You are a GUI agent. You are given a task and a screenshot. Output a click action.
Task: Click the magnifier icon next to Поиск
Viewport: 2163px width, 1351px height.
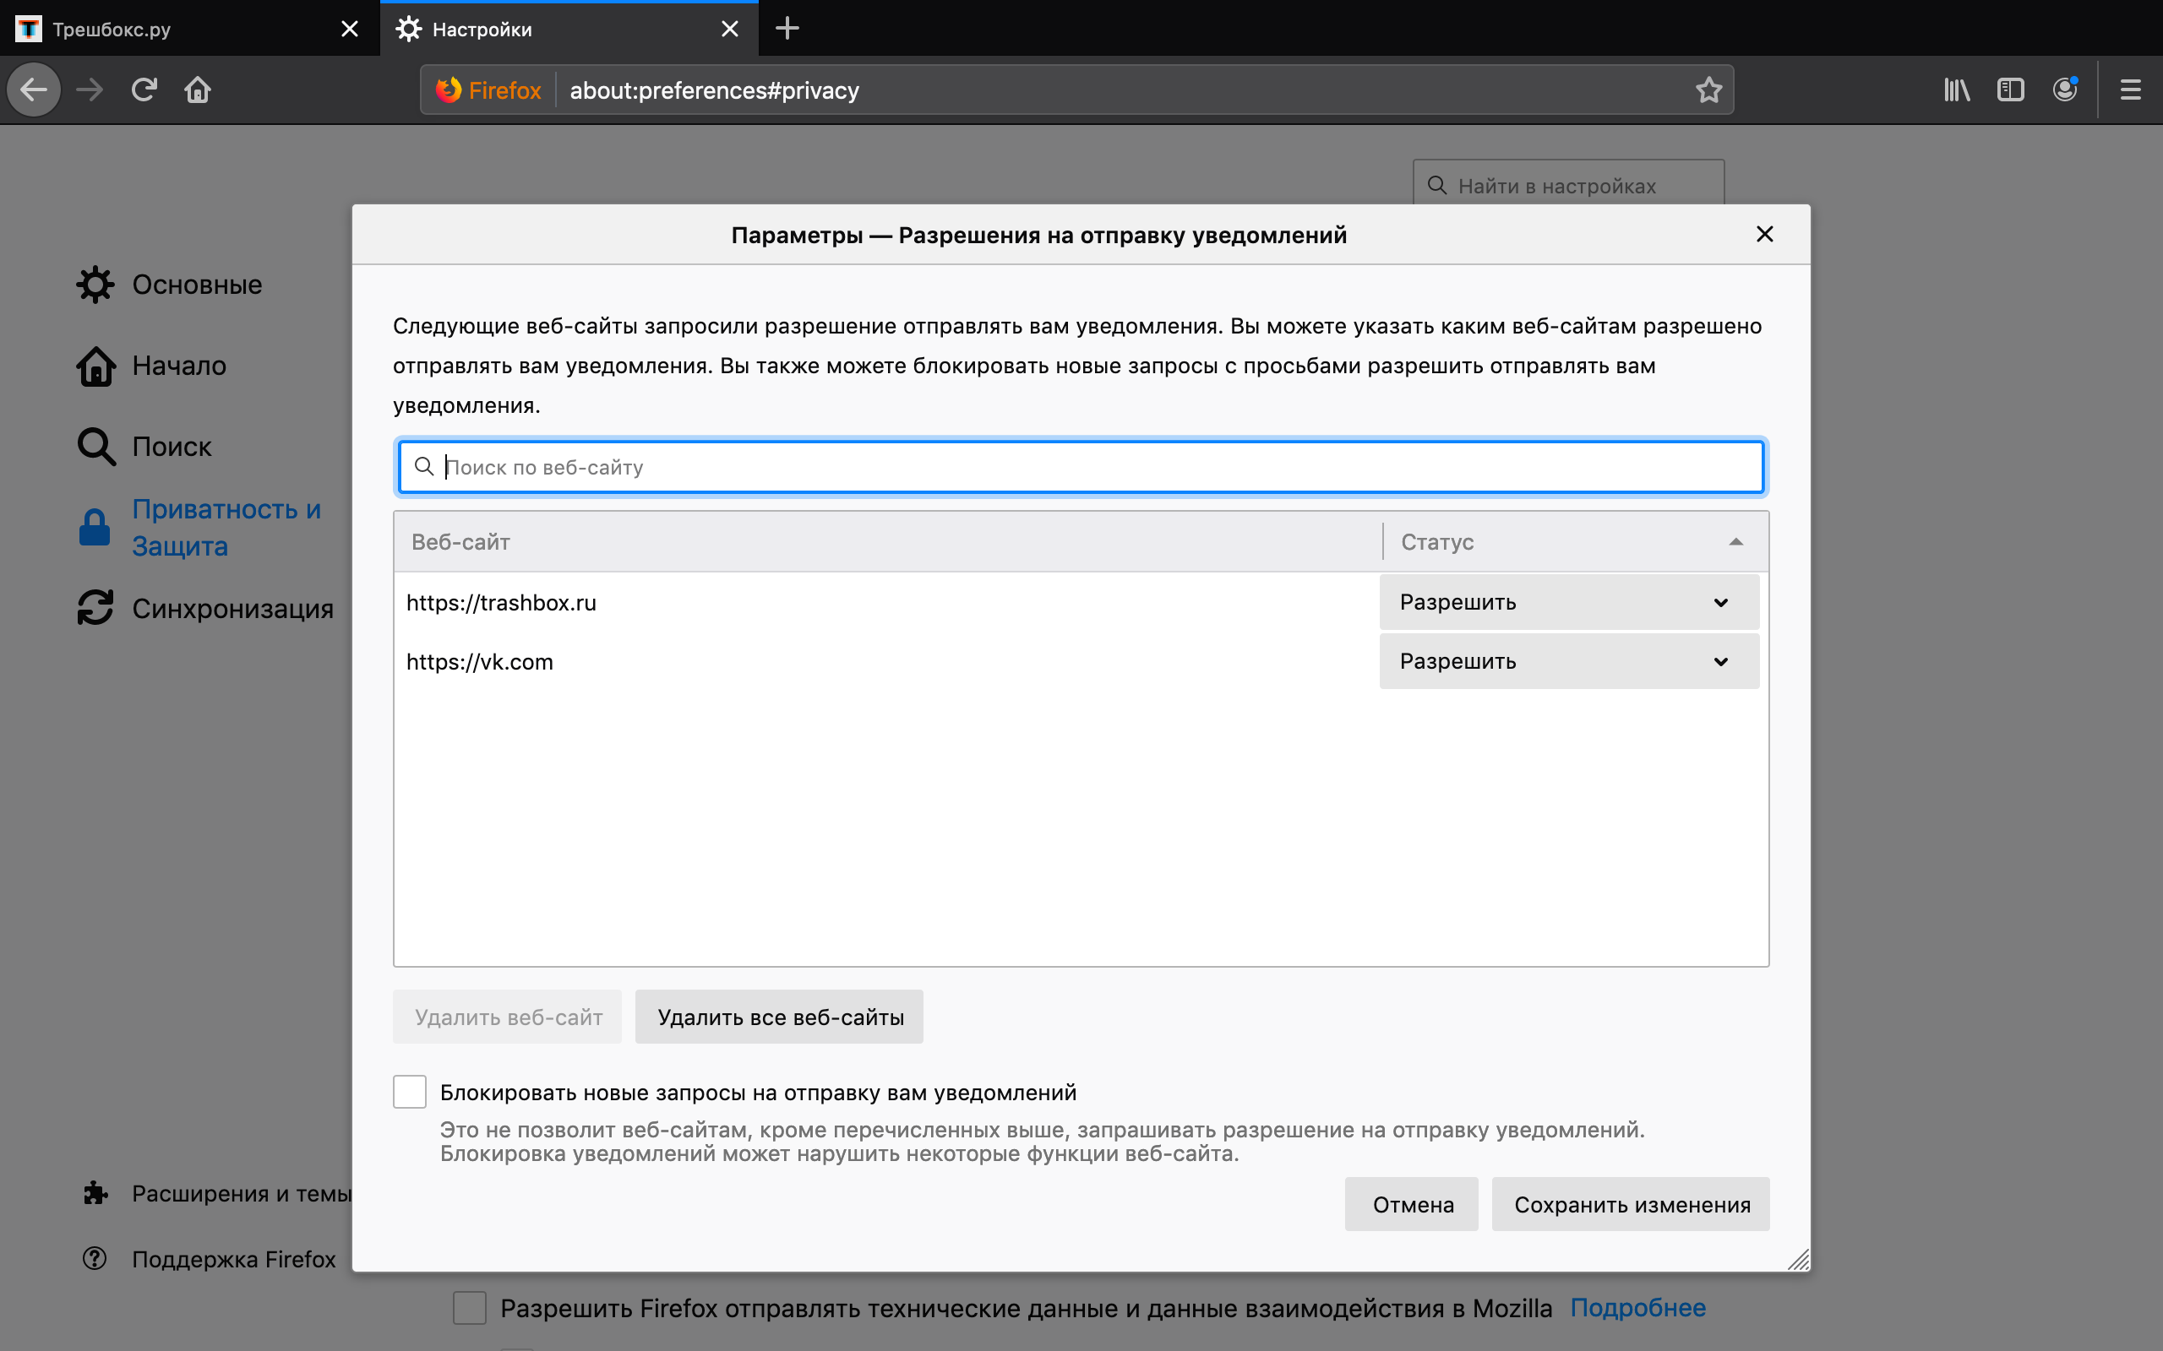point(95,446)
